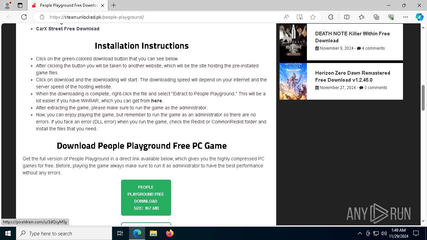Open Favorites list panel
Viewport: 427px width, 240px height.
pyautogui.click(x=362, y=17)
